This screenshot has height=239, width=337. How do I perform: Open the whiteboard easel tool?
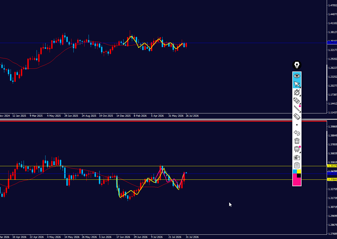(297, 149)
